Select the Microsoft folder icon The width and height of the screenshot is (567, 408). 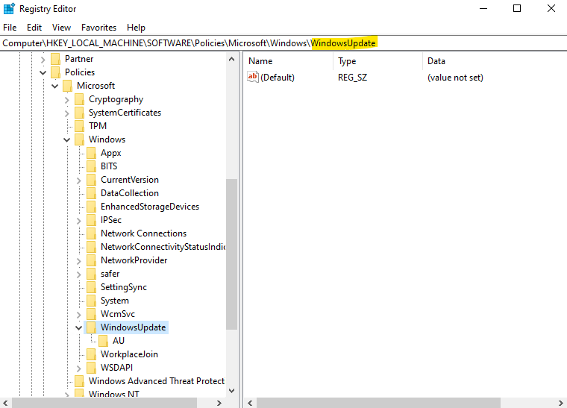(x=67, y=86)
